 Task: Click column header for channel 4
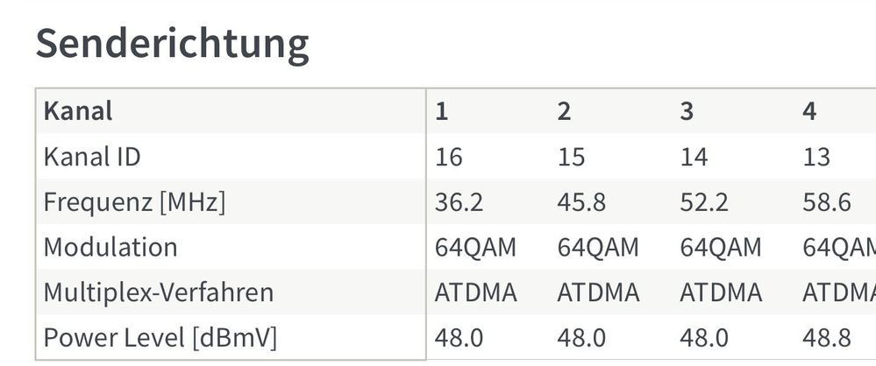tap(809, 111)
